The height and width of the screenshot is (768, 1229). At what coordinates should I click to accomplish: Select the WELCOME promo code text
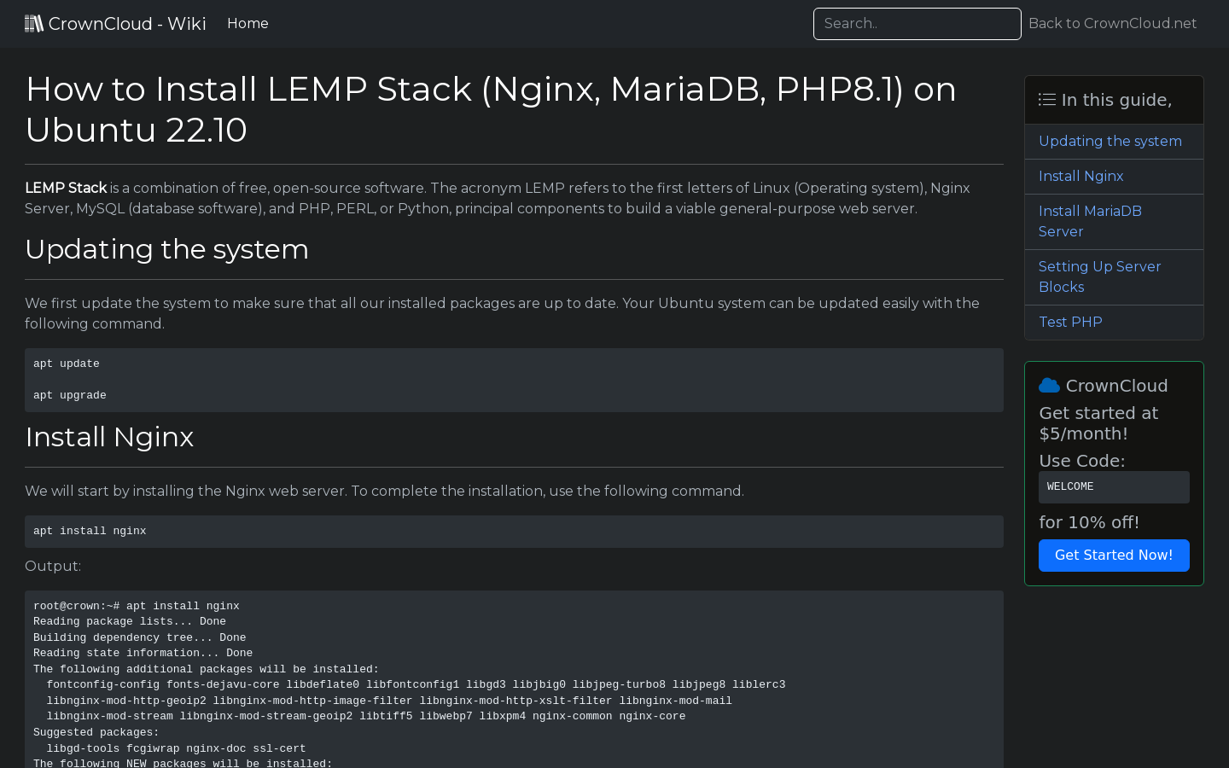click(1070, 486)
